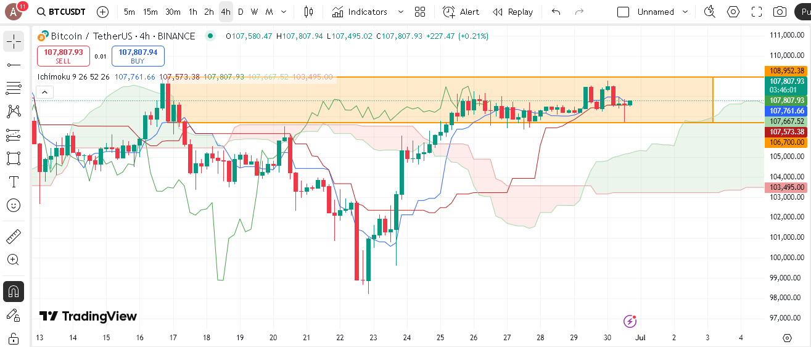Click the BUY 107,807.94 button
The height and width of the screenshot is (347, 811).
click(138, 56)
